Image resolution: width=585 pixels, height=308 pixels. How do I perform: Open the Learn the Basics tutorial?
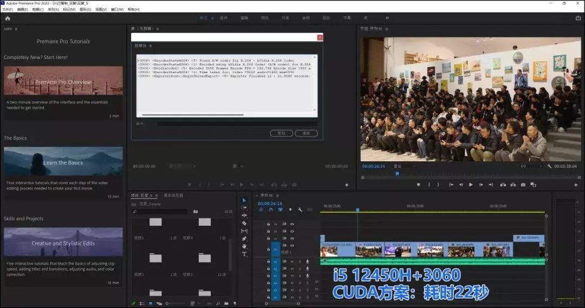pos(63,161)
